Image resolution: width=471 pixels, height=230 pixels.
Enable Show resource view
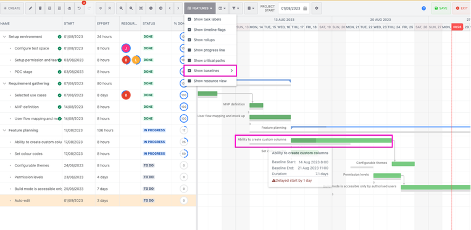pos(190,81)
